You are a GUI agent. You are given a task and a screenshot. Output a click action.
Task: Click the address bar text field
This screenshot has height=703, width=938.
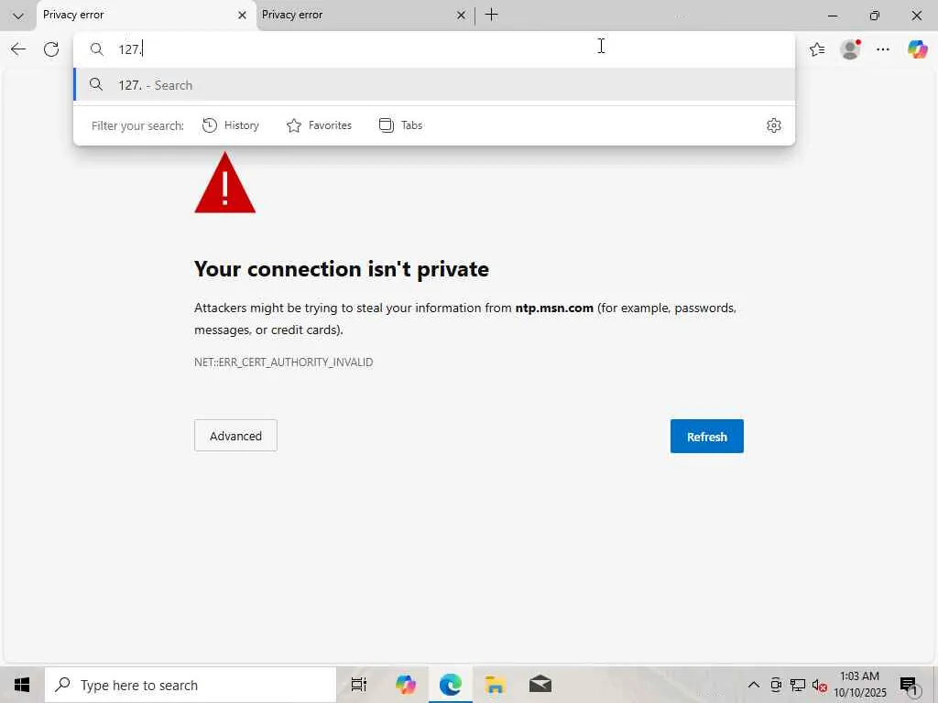click(x=366, y=49)
